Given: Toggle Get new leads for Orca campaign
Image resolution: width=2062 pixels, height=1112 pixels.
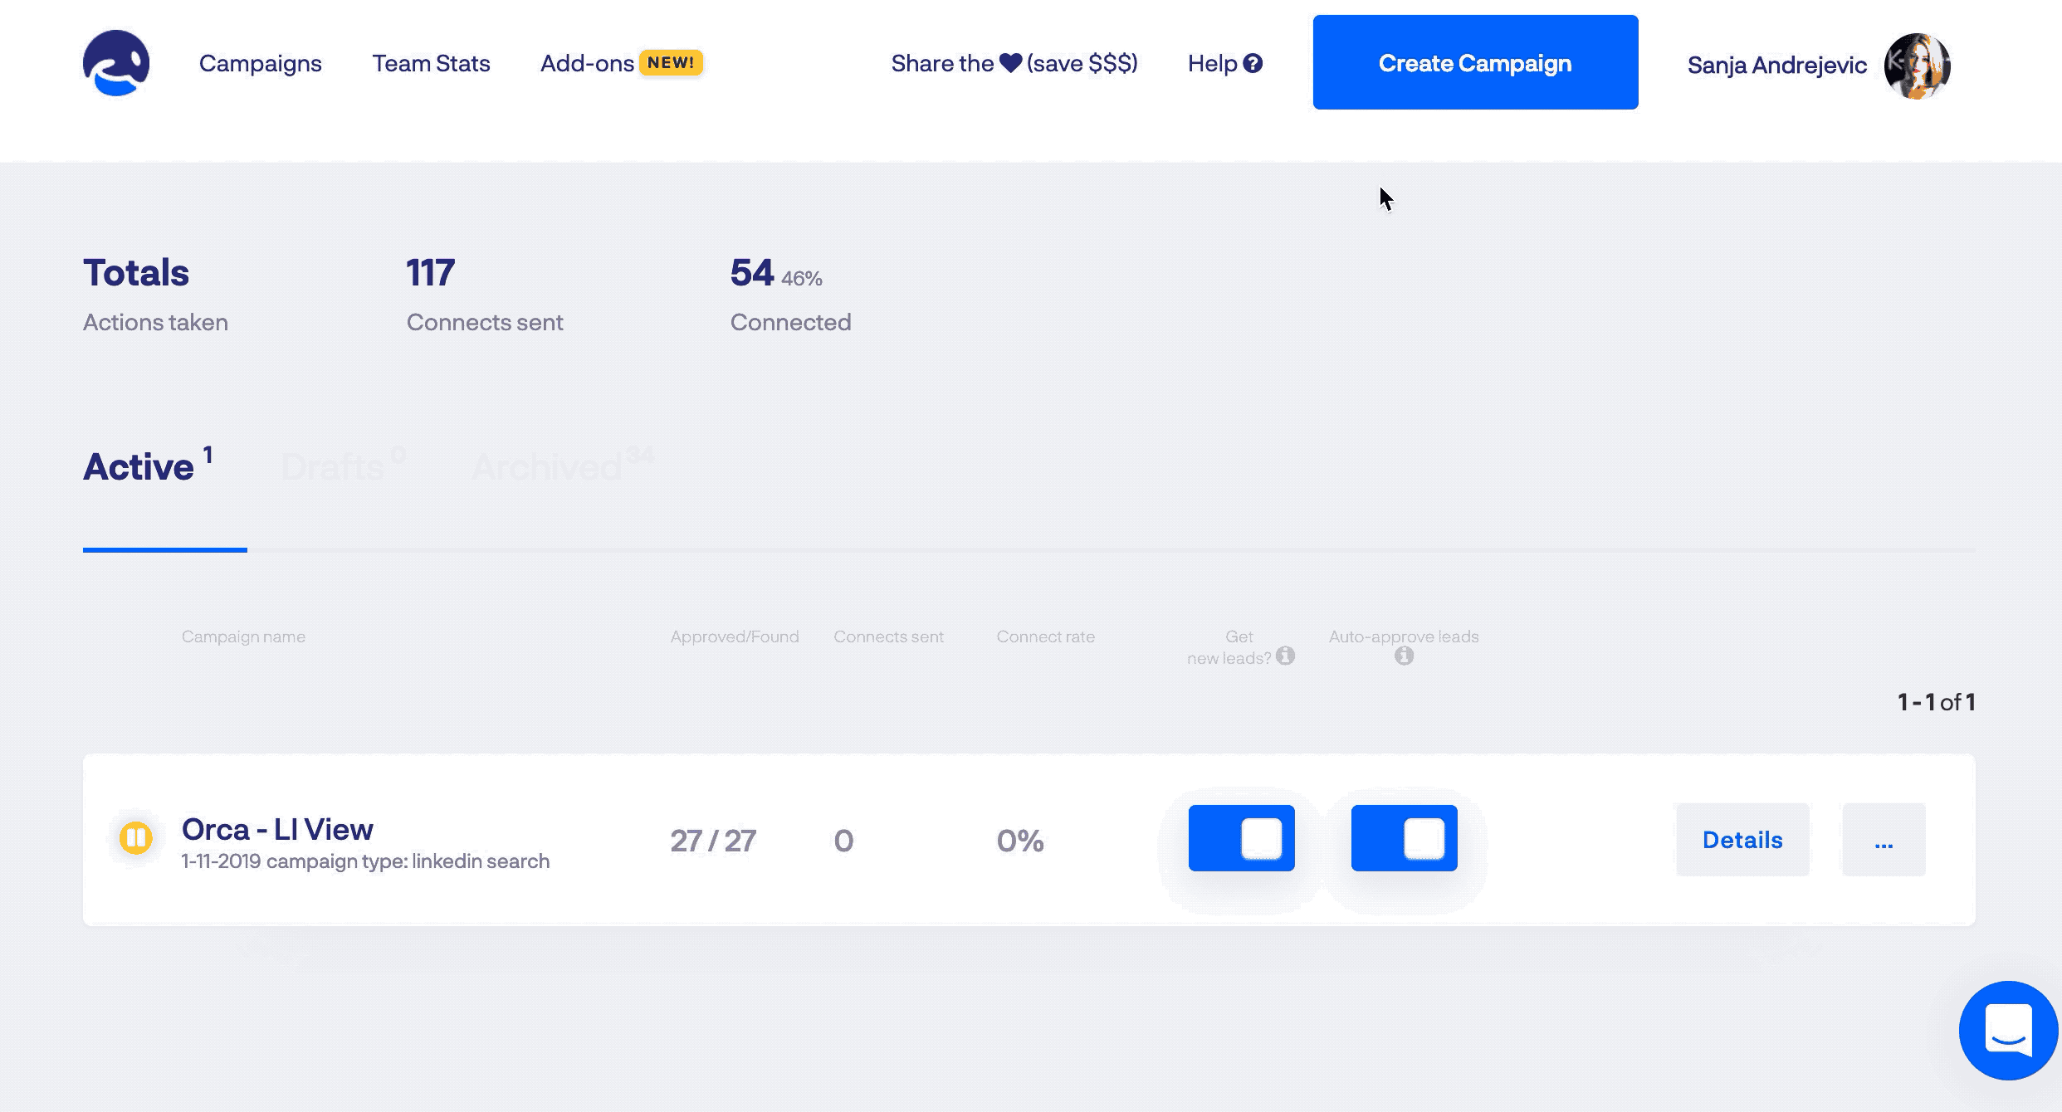Looking at the screenshot, I should [1241, 838].
